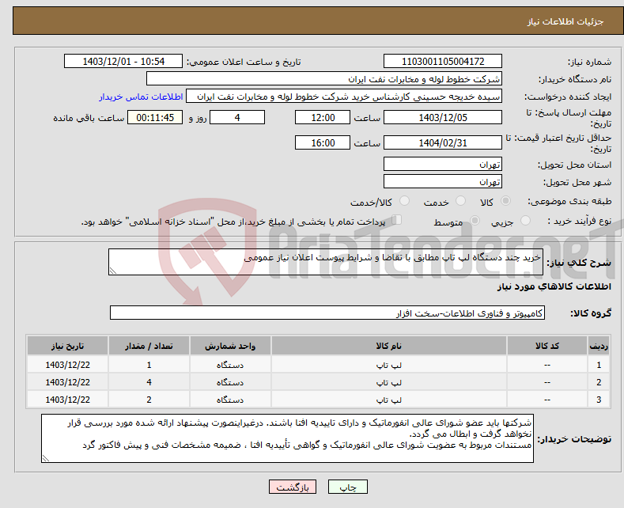Click لپ تاپ in row 1

coord(389,365)
